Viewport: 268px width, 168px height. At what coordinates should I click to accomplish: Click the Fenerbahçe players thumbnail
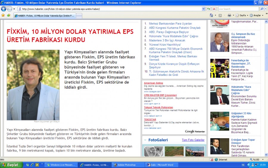tap(219, 68)
